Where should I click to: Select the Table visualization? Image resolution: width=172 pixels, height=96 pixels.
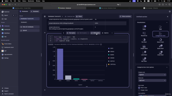[144, 28]
